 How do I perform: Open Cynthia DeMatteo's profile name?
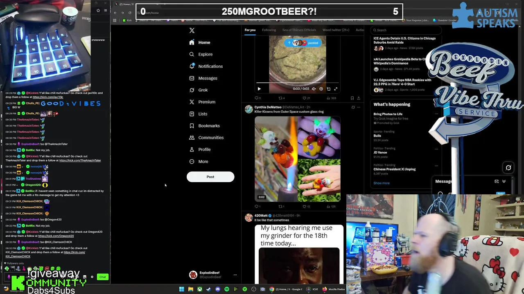tap(268, 107)
